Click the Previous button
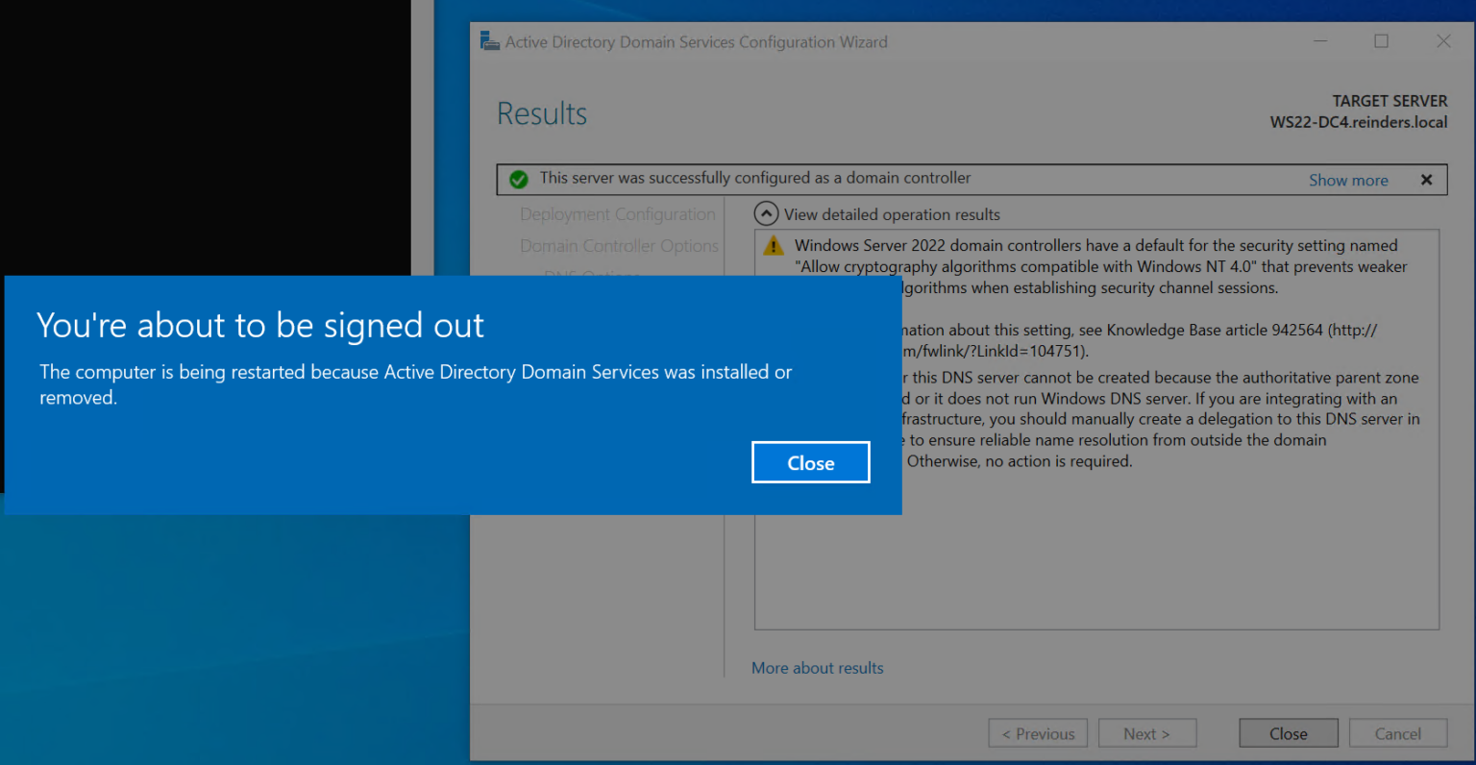1476x765 pixels. pos(1038,732)
